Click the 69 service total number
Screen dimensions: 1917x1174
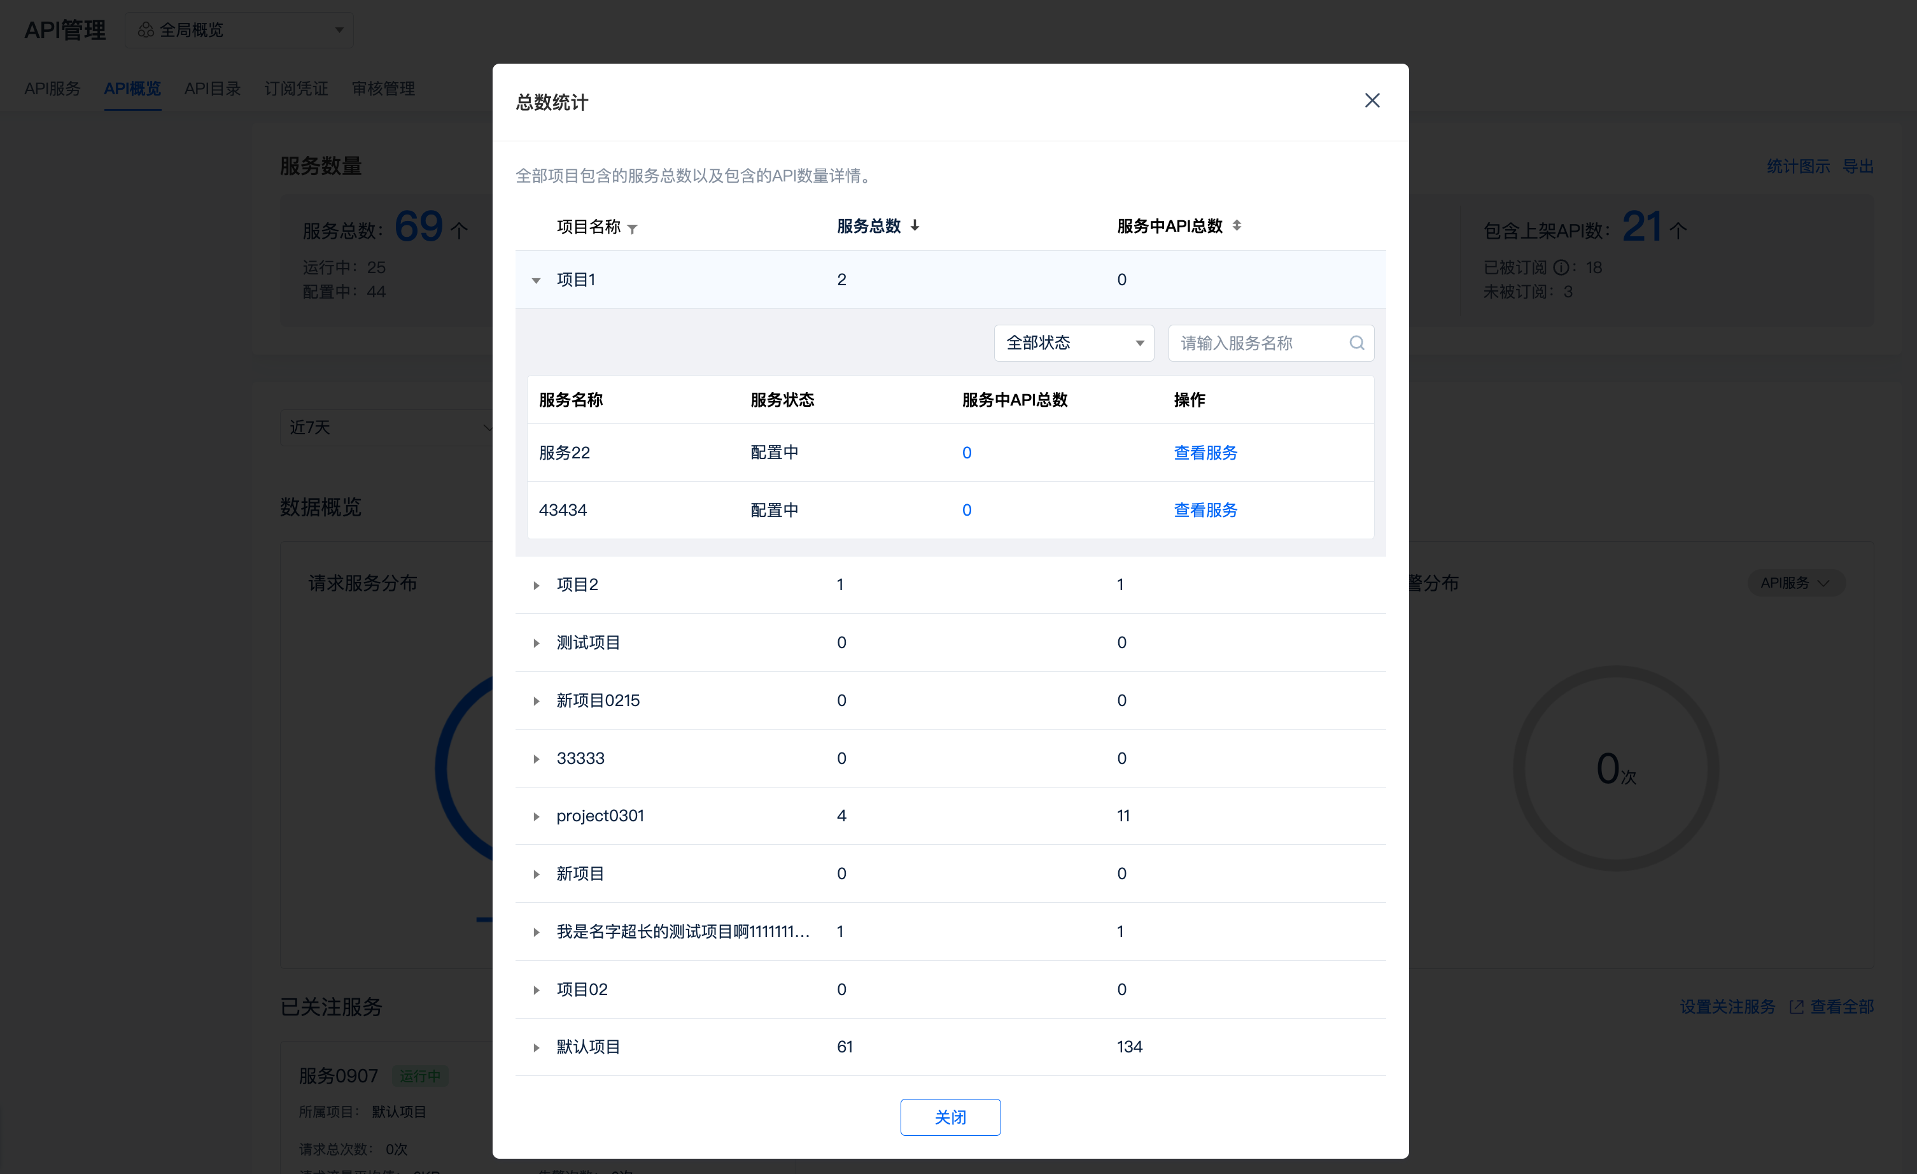point(419,227)
